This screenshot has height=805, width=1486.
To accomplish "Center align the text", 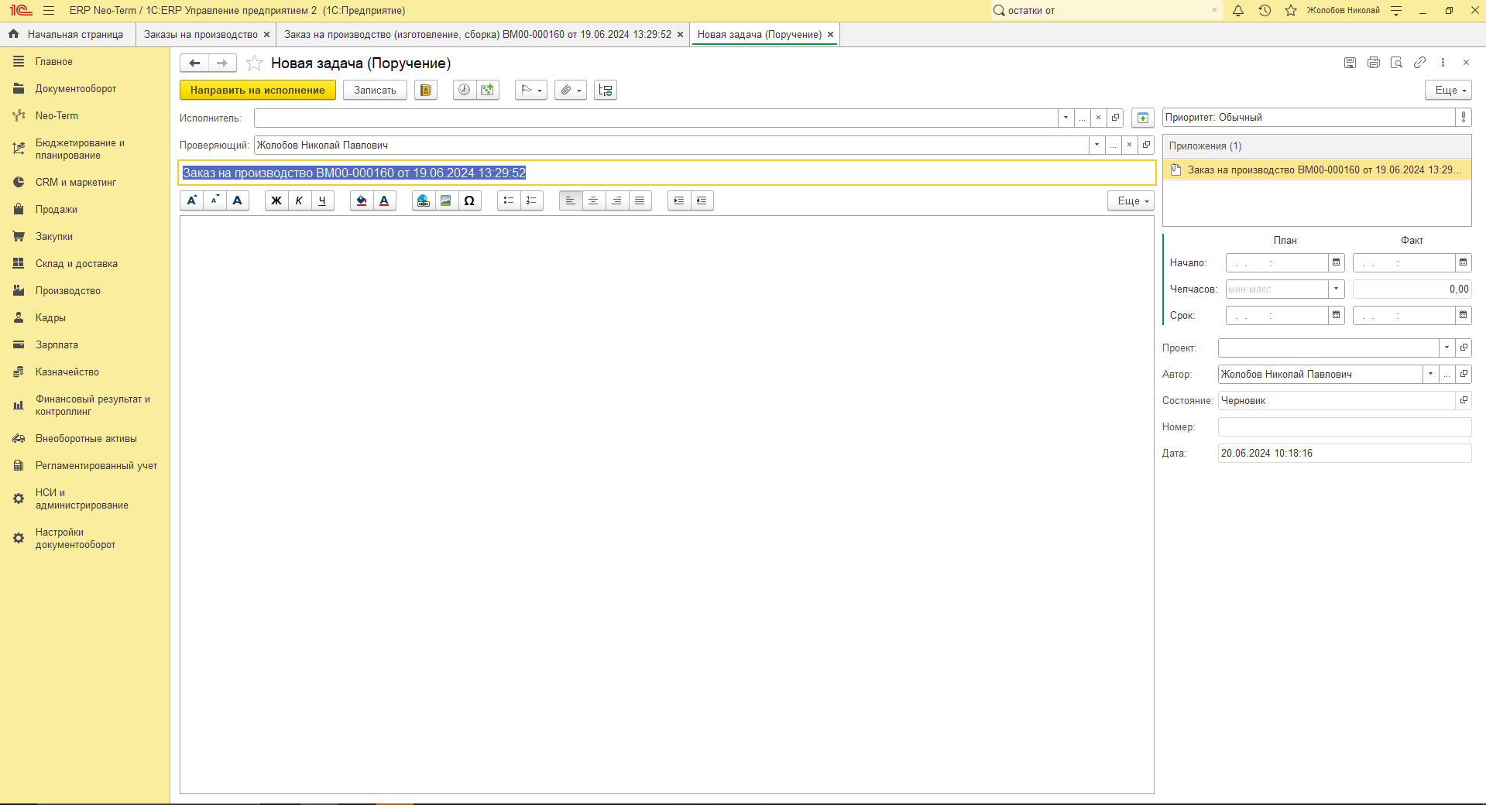I will [x=593, y=200].
